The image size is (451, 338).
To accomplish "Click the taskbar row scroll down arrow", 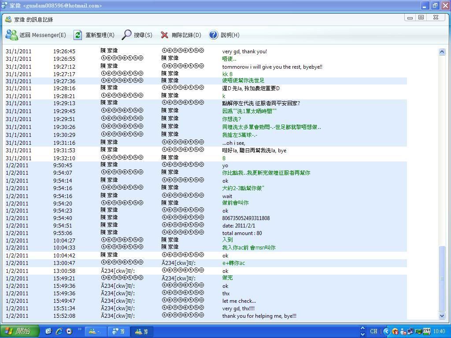I will pyautogui.click(x=362, y=334).
